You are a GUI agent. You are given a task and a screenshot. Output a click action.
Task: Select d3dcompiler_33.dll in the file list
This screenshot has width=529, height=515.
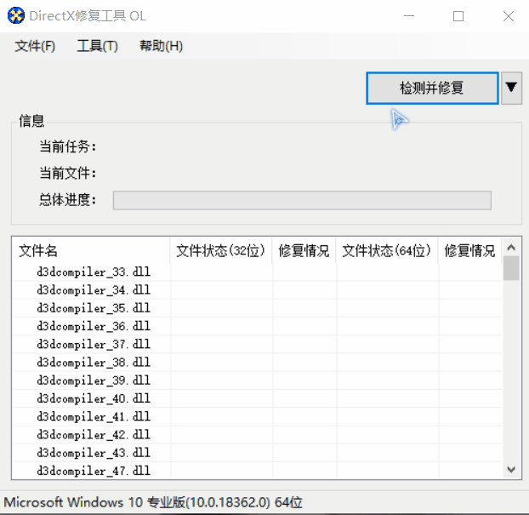point(94,272)
